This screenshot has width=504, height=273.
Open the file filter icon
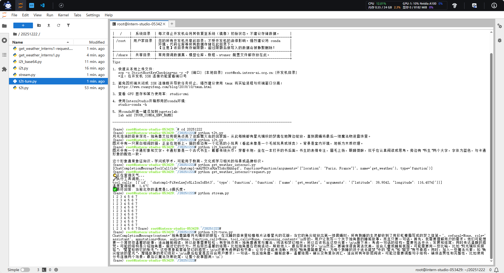coord(68,25)
